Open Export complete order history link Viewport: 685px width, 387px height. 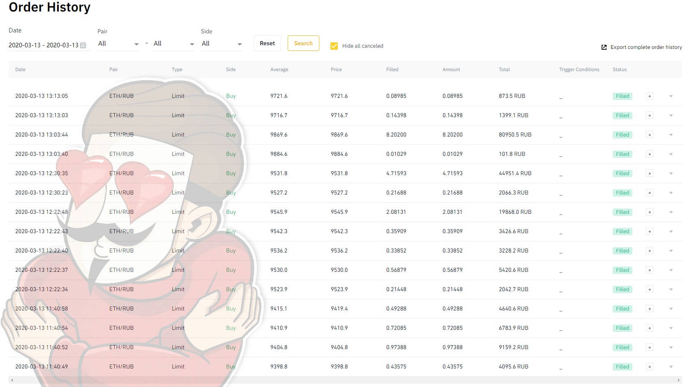tap(642, 47)
